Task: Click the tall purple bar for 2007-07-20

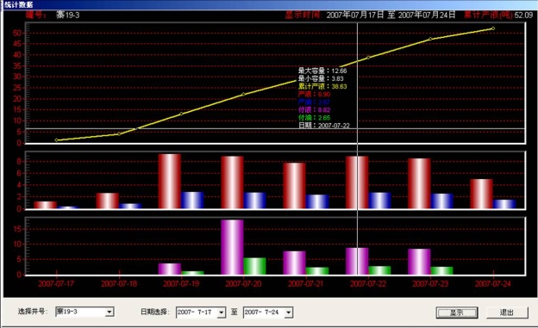Action: [232, 247]
